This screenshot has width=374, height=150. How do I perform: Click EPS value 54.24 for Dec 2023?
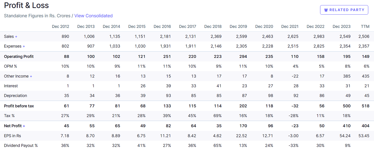pos(345,136)
